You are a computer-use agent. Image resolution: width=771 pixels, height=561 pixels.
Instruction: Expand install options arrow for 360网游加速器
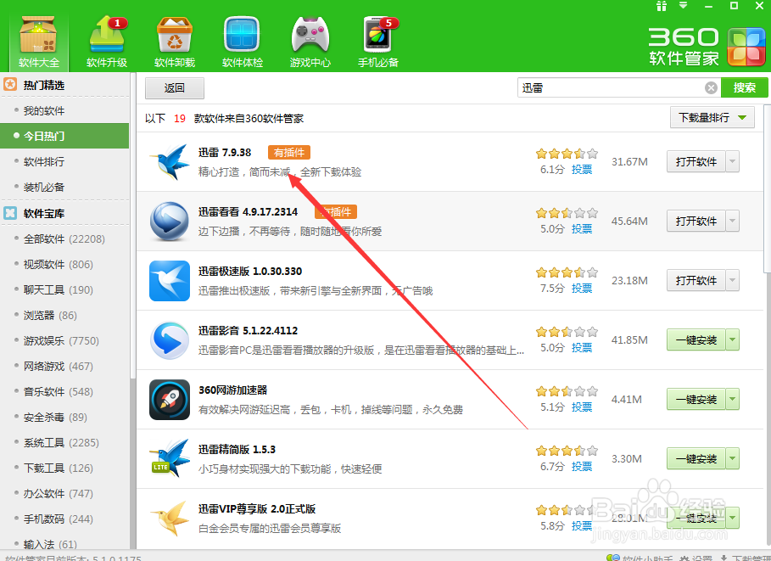(x=733, y=400)
